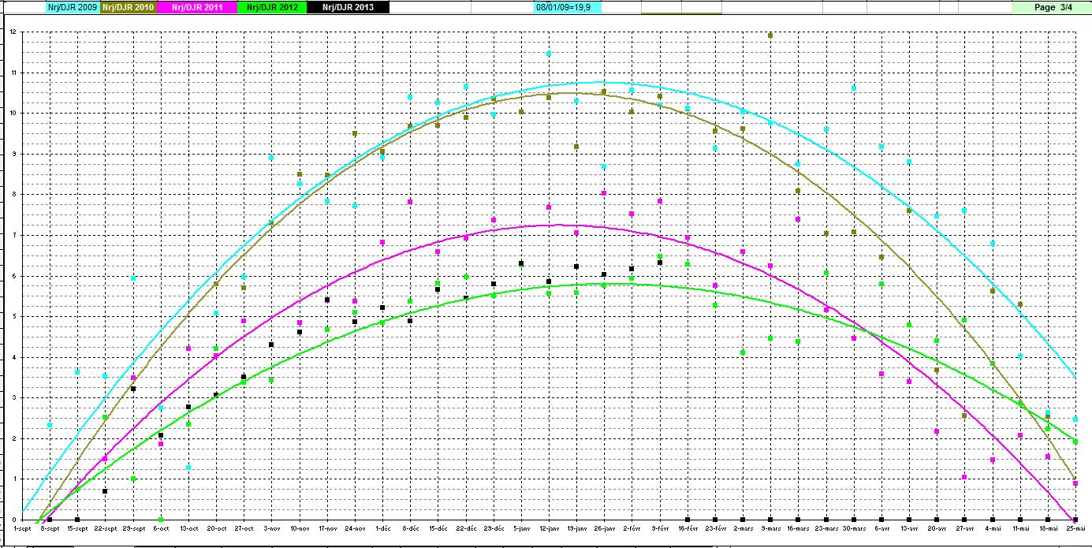Click the 27-avr date axis label

pos(966,527)
